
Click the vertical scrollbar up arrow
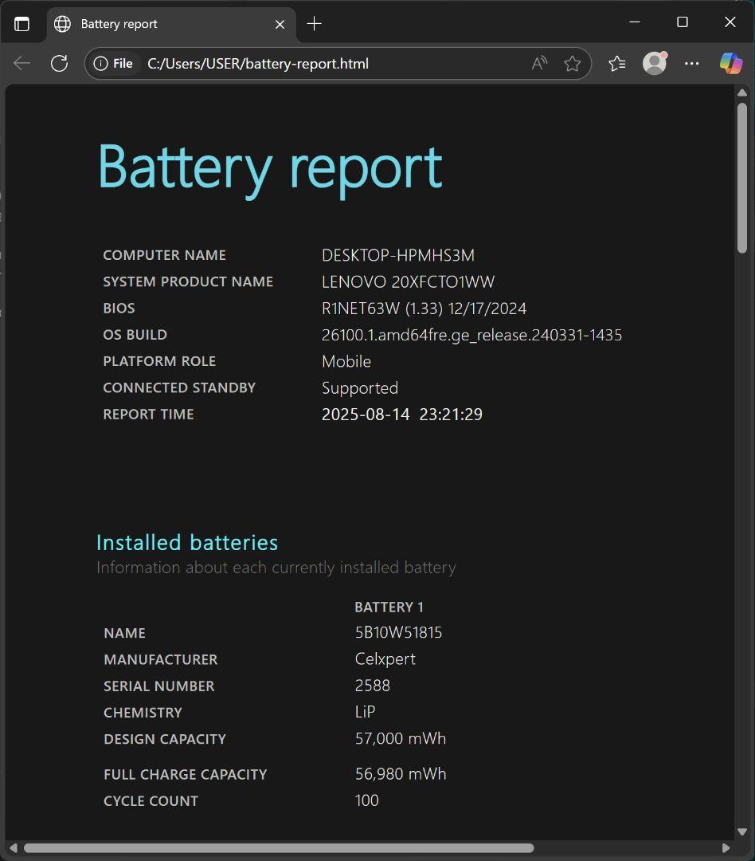point(742,92)
